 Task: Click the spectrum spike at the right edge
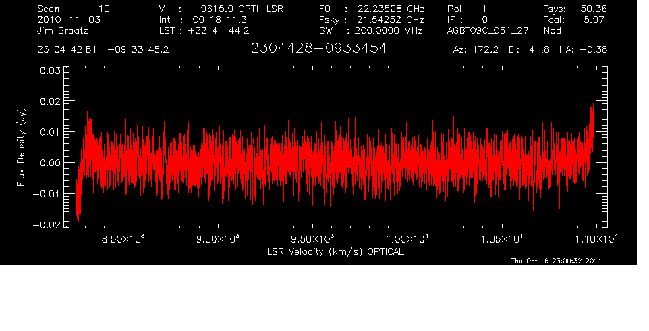click(594, 103)
